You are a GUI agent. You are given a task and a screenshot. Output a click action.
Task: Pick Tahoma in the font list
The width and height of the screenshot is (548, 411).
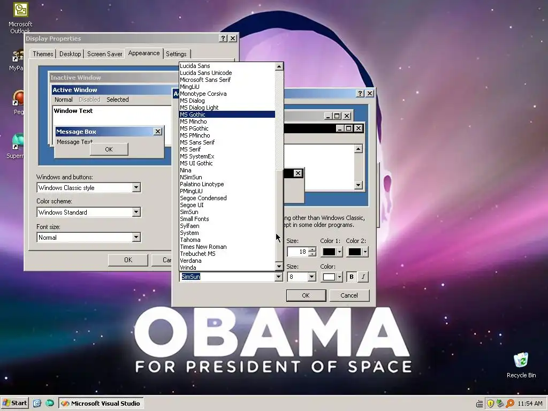[x=227, y=240]
